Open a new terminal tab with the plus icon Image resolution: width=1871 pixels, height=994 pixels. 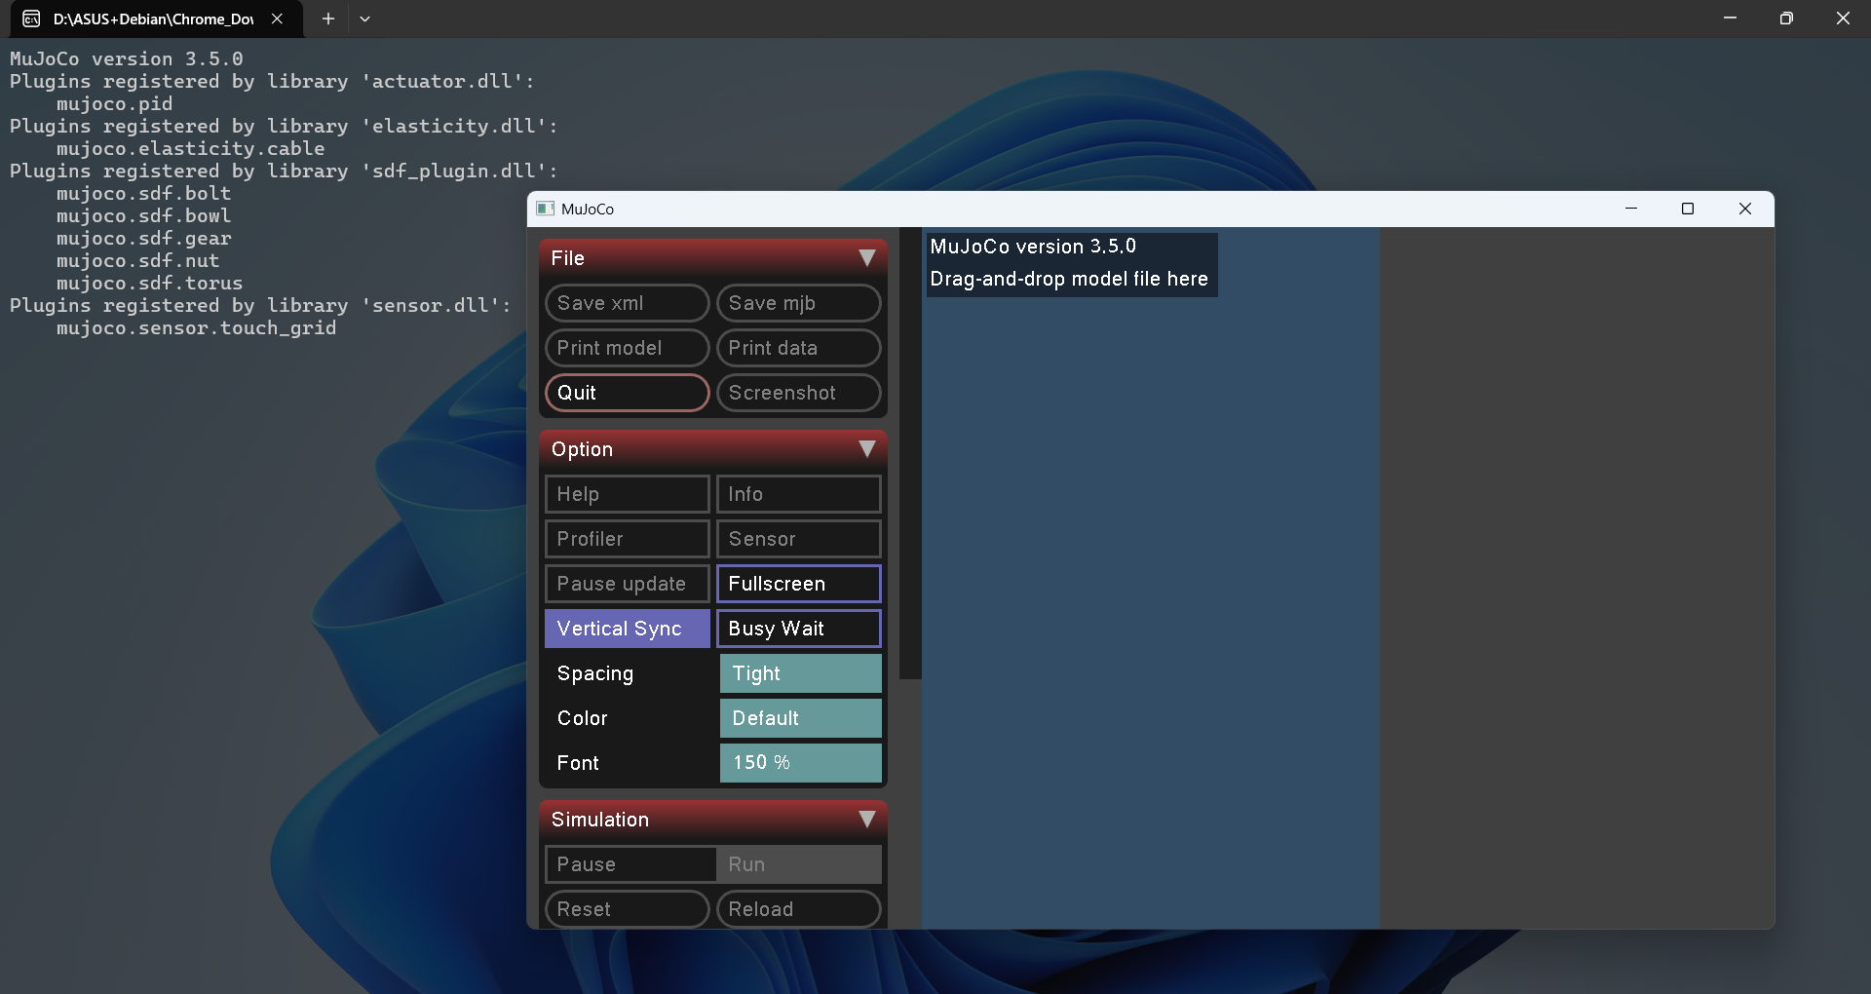click(327, 19)
